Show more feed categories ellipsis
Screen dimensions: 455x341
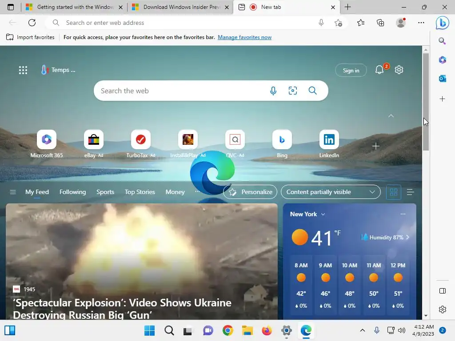click(197, 191)
